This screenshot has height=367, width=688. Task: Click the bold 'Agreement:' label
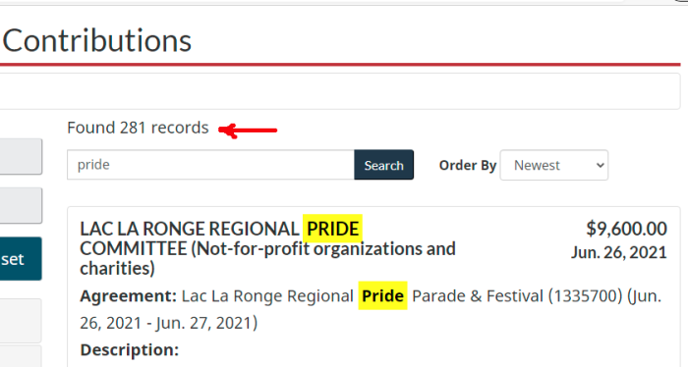[128, 296]
